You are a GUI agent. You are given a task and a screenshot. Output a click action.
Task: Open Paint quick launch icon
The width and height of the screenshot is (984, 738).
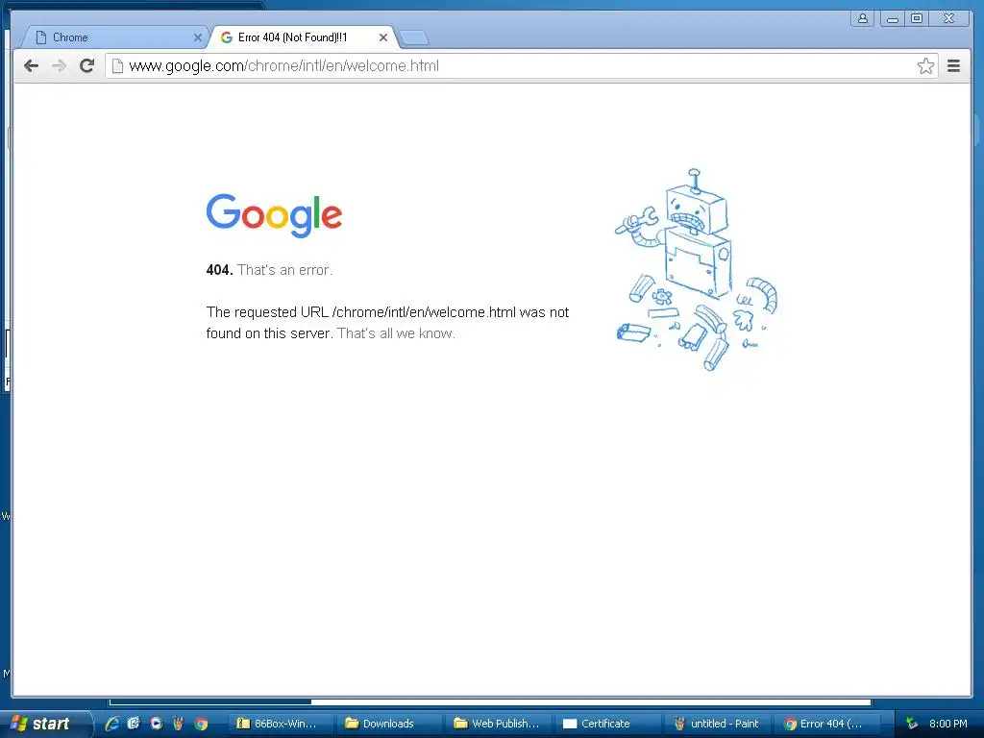click(178, 724)
